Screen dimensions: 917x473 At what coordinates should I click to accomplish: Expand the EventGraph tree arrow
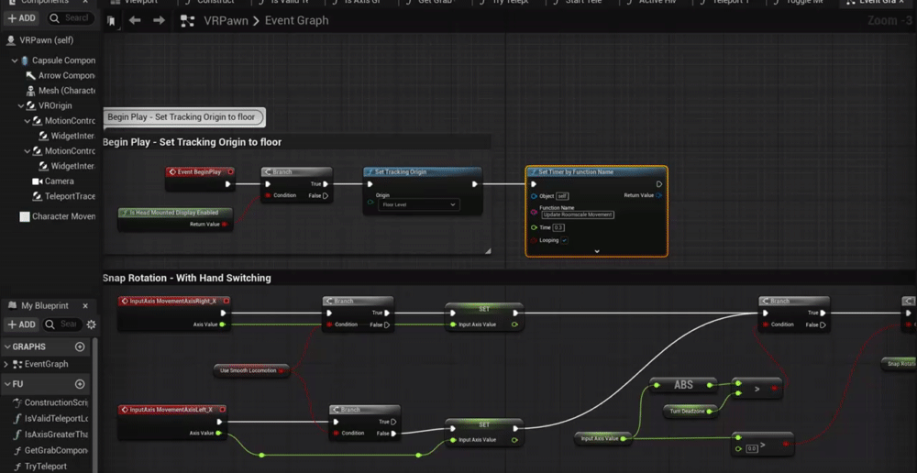tap(6, 364)
